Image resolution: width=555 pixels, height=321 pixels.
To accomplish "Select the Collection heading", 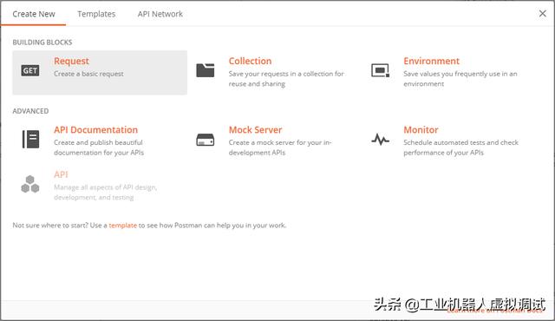I will point(250,61).
